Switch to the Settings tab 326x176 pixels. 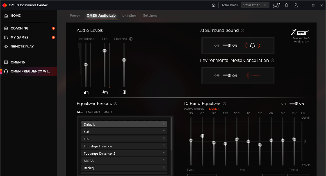point(150,16)
